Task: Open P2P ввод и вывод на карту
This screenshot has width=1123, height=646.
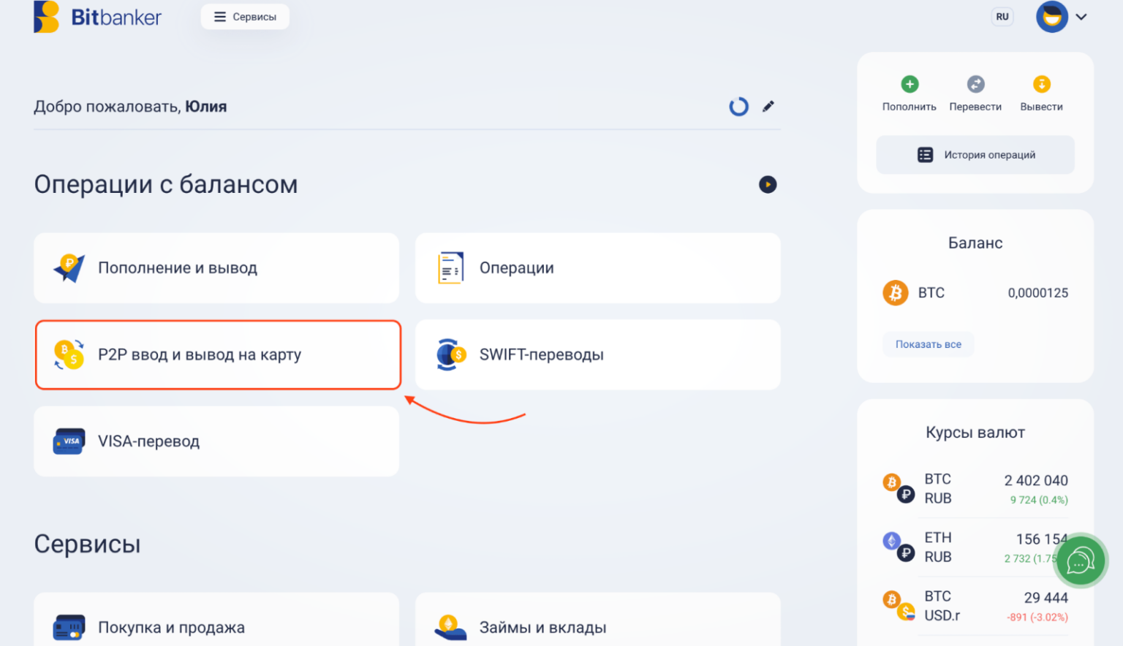Action: click(x=218, y=355)
